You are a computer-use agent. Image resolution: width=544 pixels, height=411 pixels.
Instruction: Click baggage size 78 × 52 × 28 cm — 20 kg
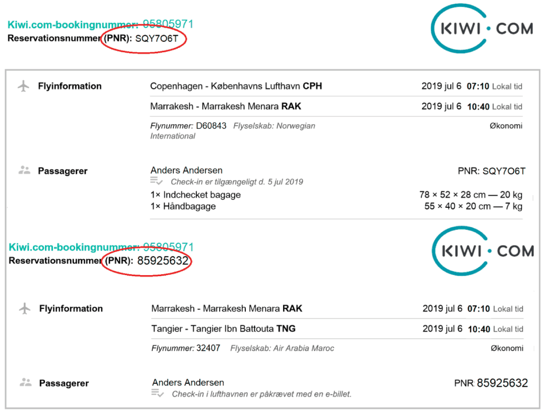[x=471, y=195]
